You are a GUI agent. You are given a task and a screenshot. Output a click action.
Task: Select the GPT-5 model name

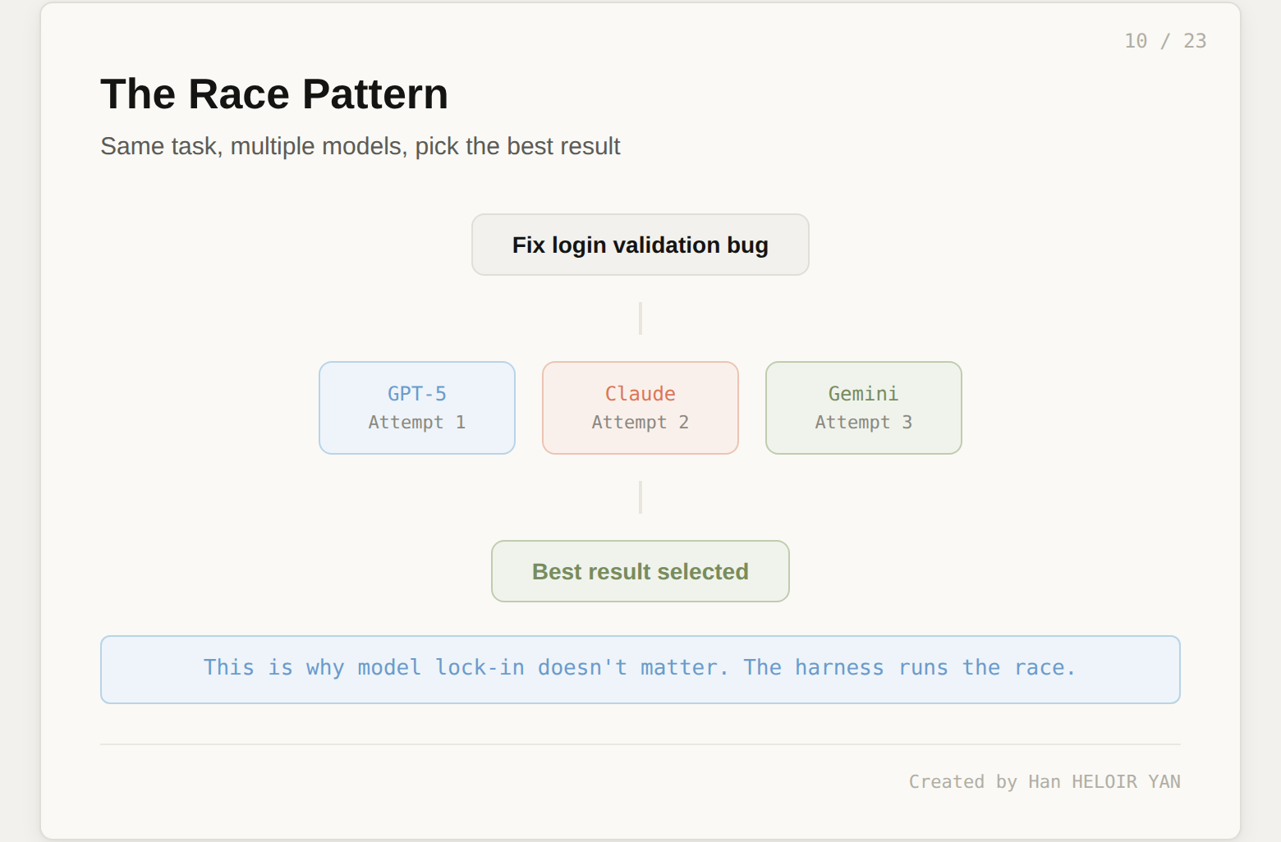click(417, 394)
